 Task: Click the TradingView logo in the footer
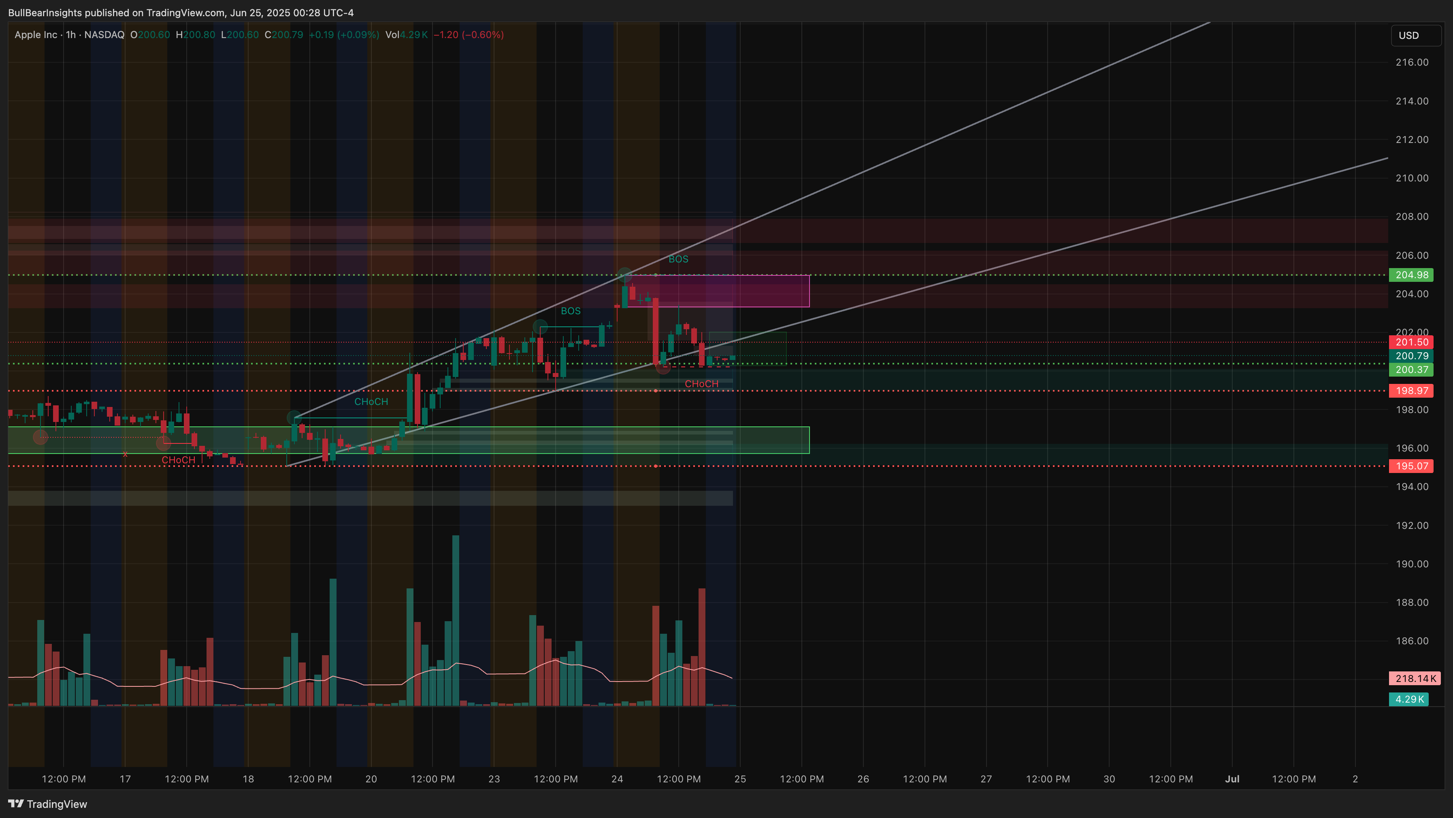[x=47, y=804]
